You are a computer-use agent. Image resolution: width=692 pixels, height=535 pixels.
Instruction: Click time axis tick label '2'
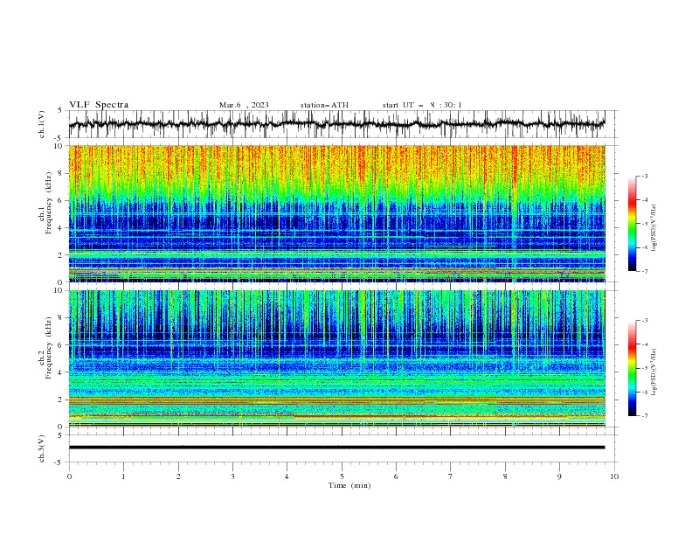pos(178,476)
